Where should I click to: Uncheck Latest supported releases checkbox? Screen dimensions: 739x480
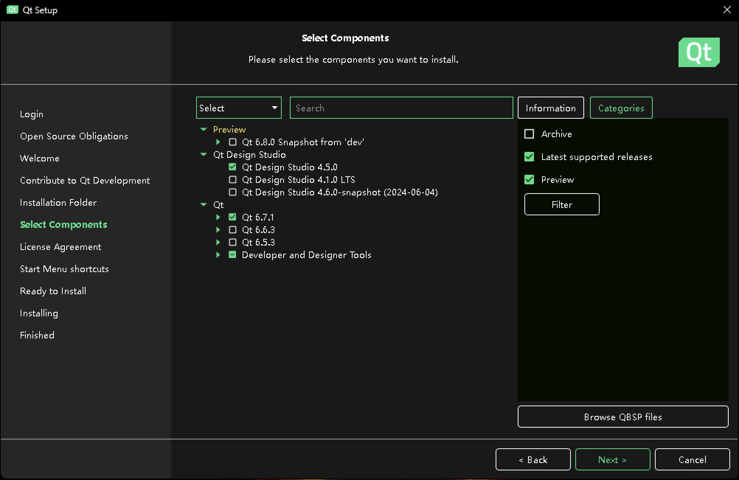point(529,157)
